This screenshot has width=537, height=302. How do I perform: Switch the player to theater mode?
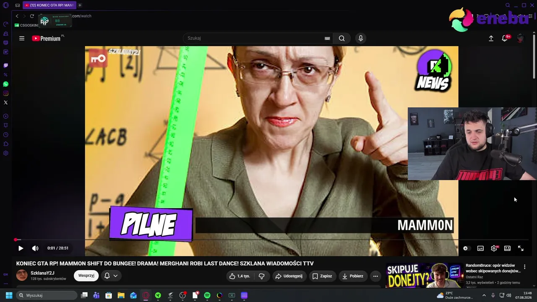coord(507,248)
